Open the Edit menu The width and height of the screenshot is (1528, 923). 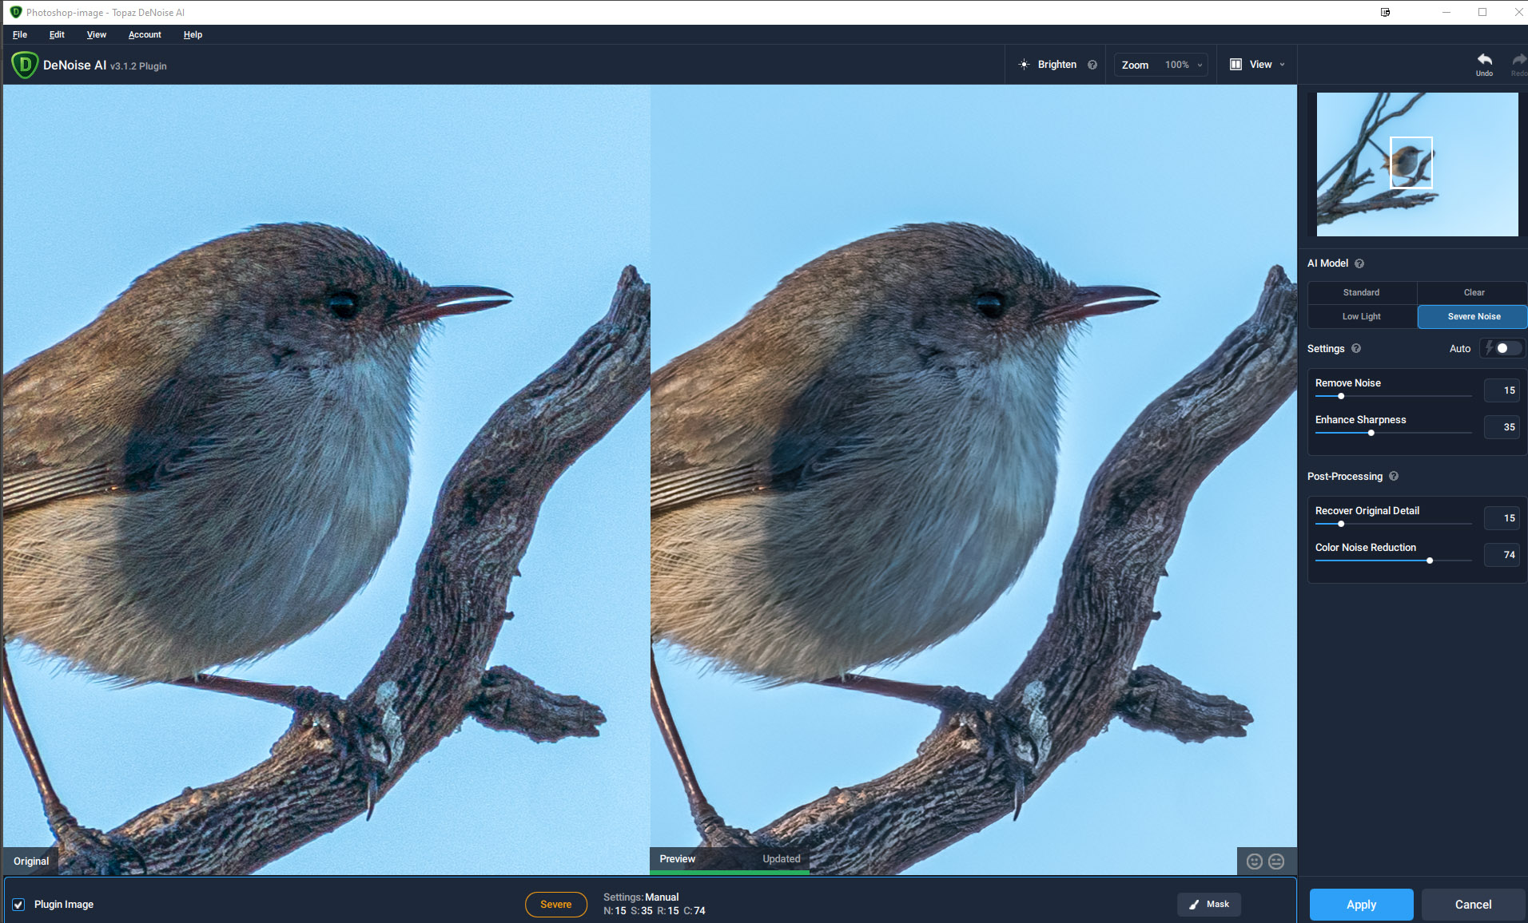(57, 35)
